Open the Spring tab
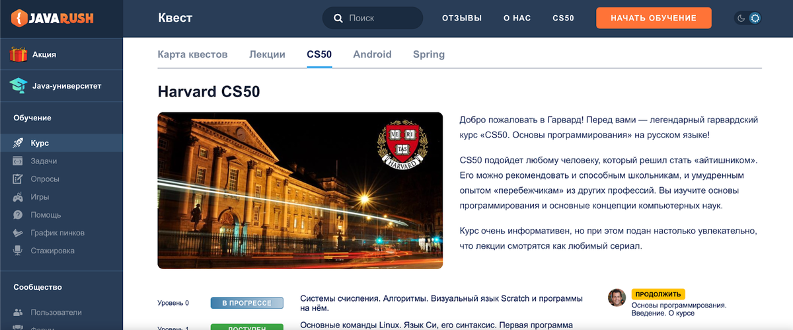This screenshot has width=793, height=330. pos(429,54)
